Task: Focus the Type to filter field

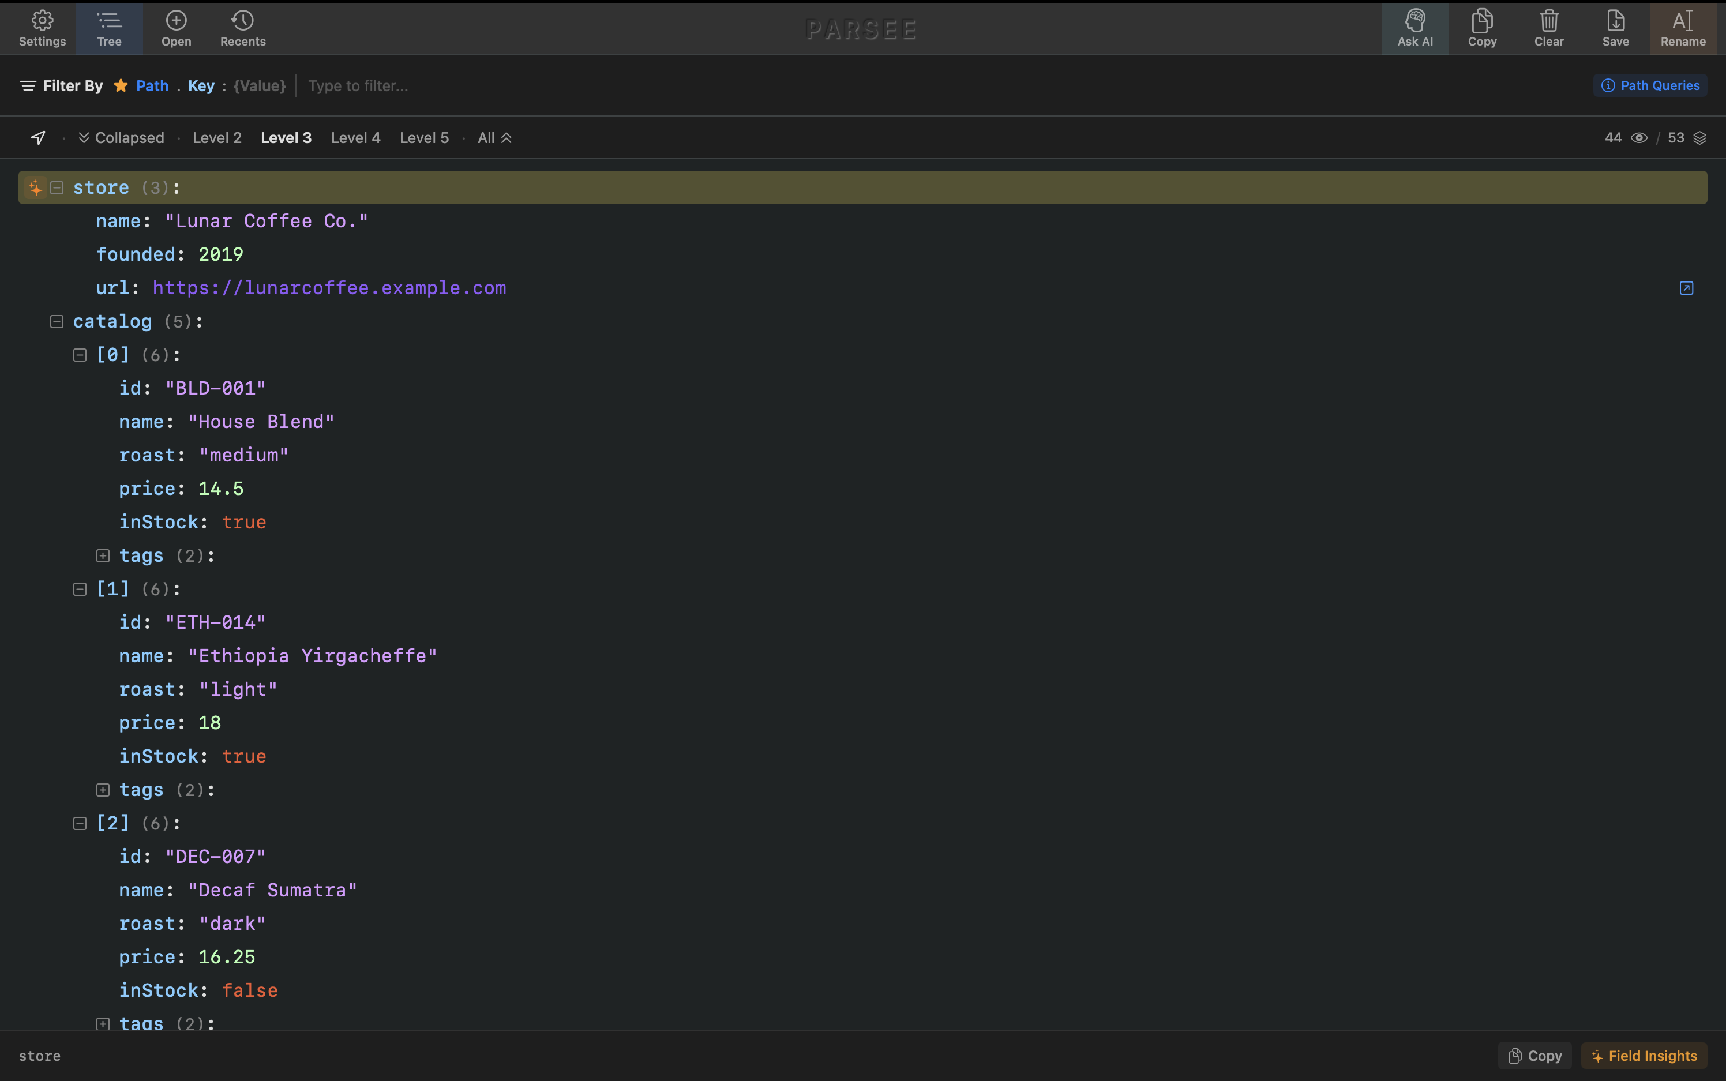Action: tap(944, 86)
